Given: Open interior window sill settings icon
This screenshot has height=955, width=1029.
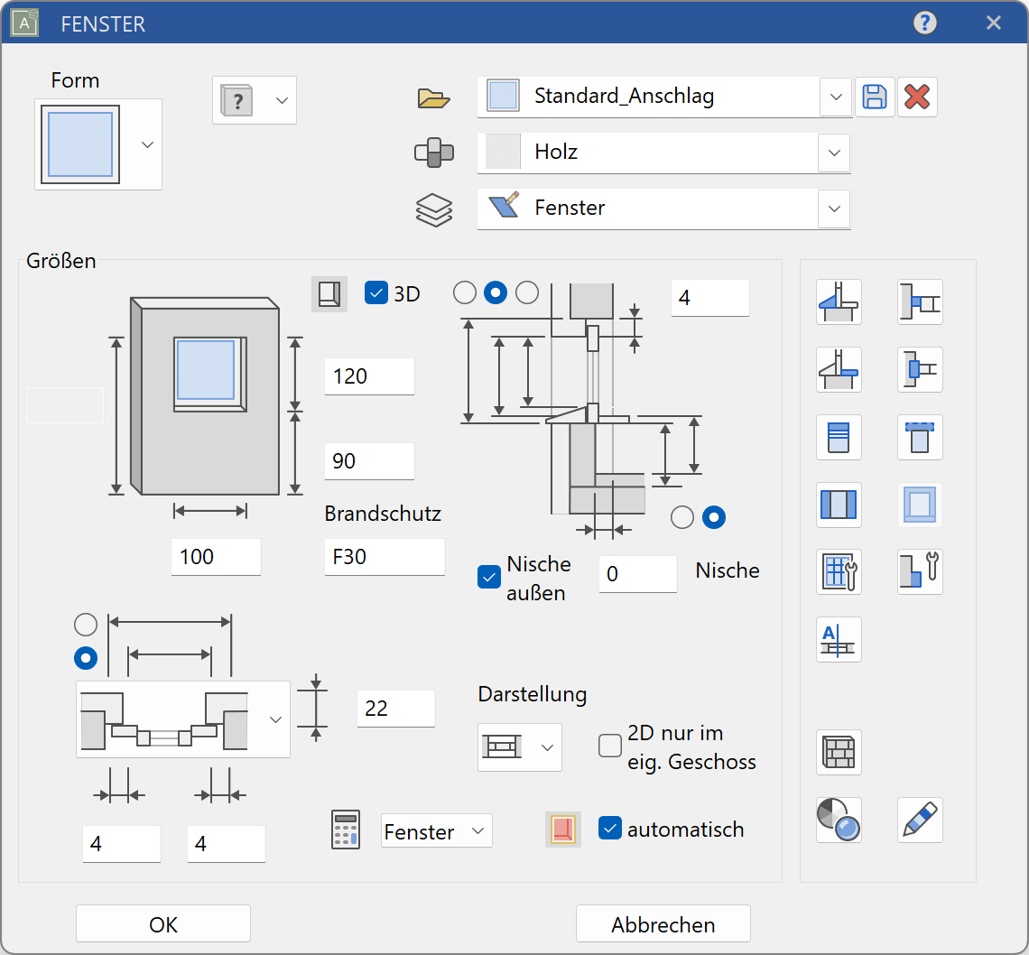Looking at the screenshot, I should [839, 369].
